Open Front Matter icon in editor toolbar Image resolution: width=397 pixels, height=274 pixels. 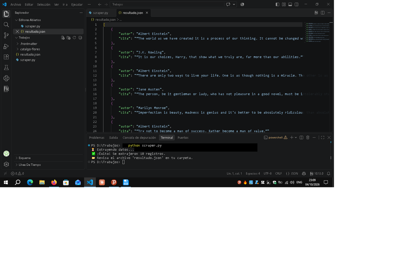316,13
